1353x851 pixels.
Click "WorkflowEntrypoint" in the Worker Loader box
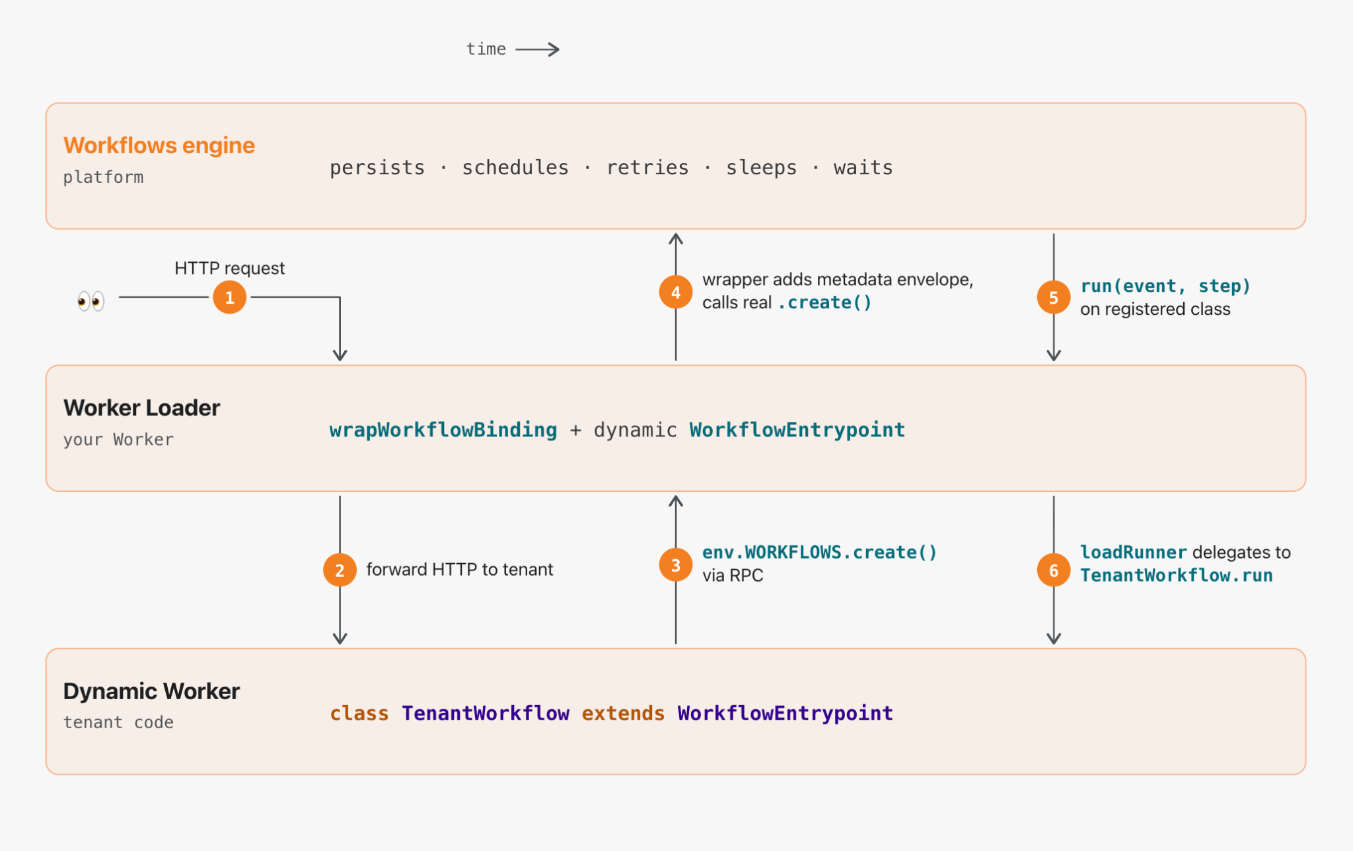pos(797,430)
